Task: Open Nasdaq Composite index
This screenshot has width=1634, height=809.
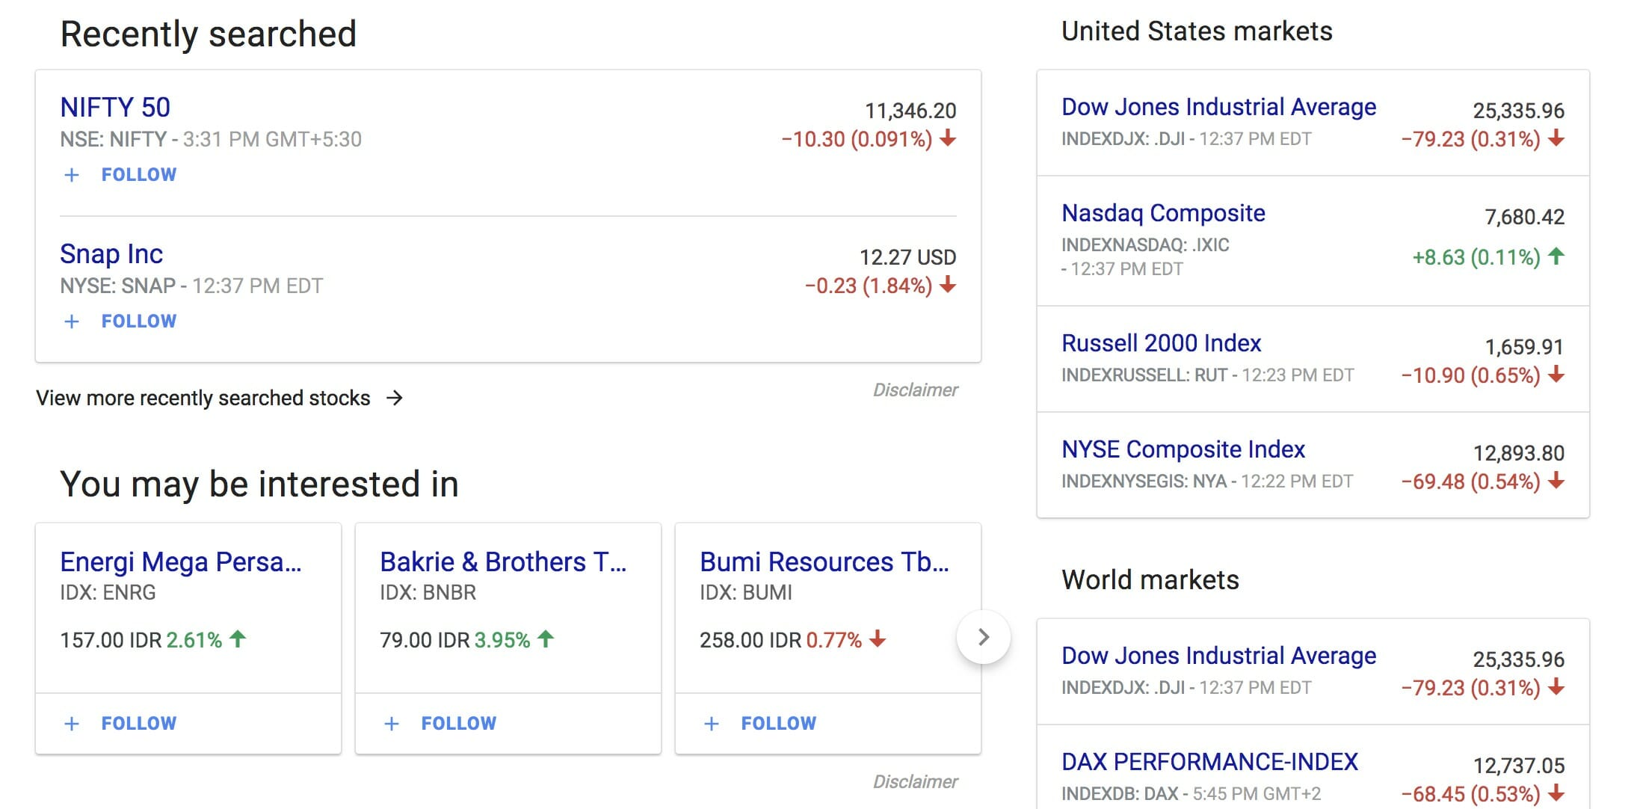Action: click(1164, 214)
